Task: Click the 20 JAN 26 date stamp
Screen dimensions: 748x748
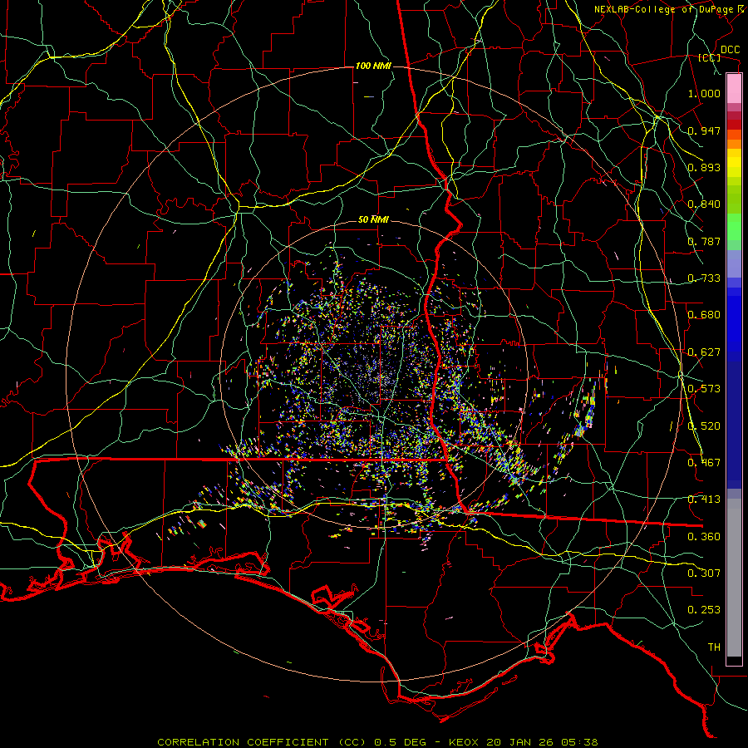Action: click(x=520, y=742)
